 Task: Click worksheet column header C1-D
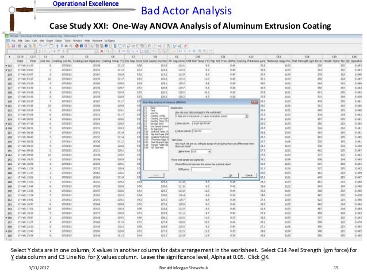point(21,57)
